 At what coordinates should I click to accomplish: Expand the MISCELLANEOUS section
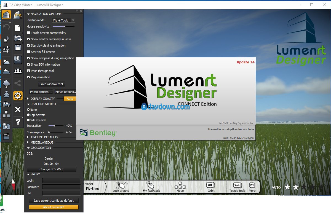pyautogui.click(x=28, y=142)
